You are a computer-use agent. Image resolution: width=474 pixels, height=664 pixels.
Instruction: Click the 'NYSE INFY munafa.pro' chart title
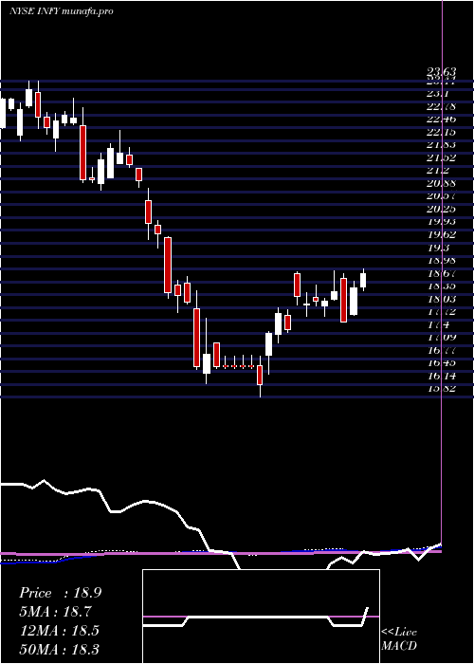pos(62,11)
